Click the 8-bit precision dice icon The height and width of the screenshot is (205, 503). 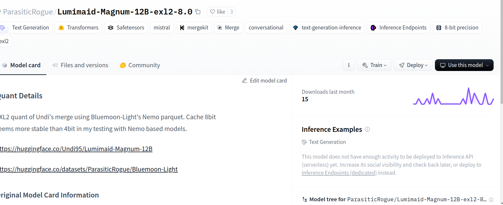click(x=439, y=28)
